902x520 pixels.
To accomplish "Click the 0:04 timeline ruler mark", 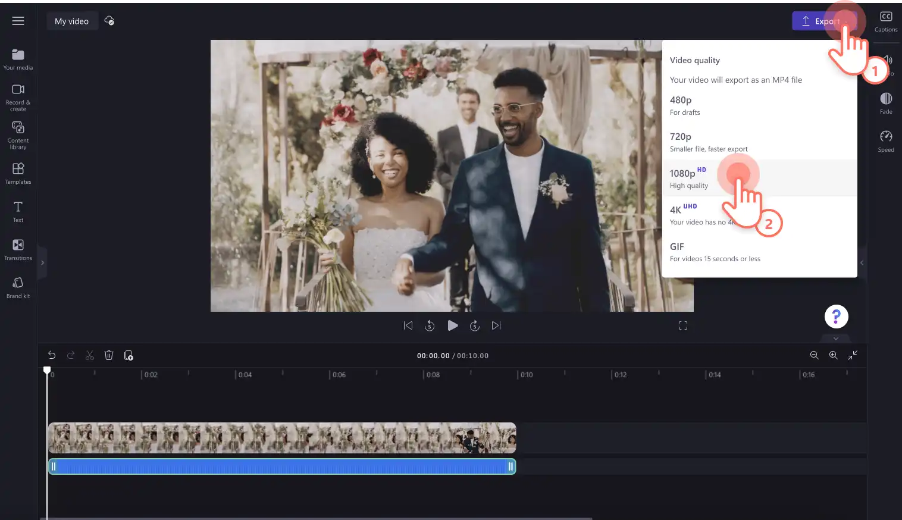I will pos(245,375).
